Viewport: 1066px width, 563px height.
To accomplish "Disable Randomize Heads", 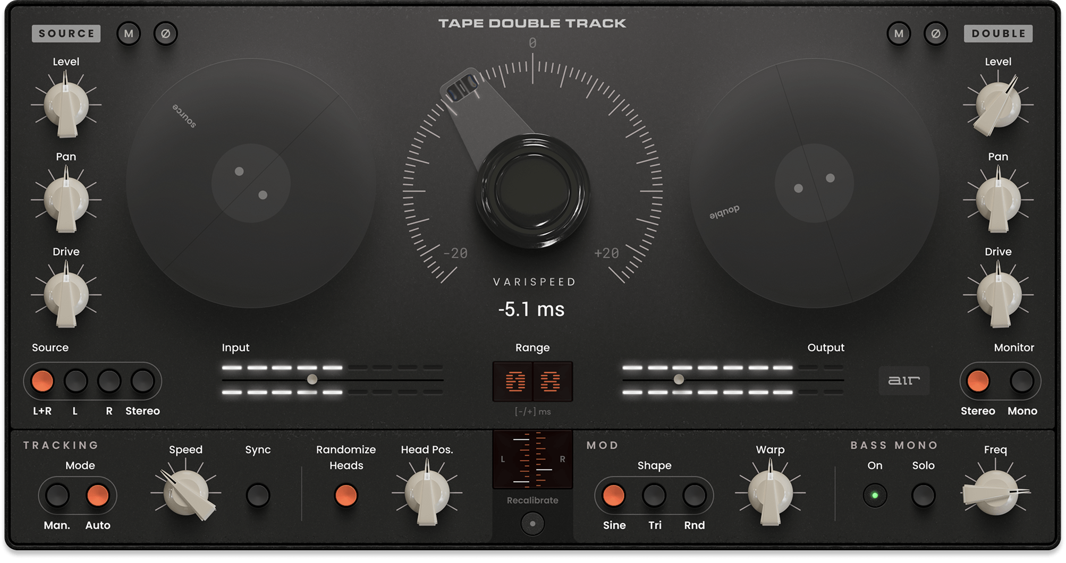I will pos(345,495).
